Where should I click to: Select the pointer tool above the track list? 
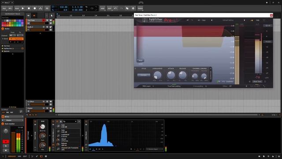click(52, 15)
